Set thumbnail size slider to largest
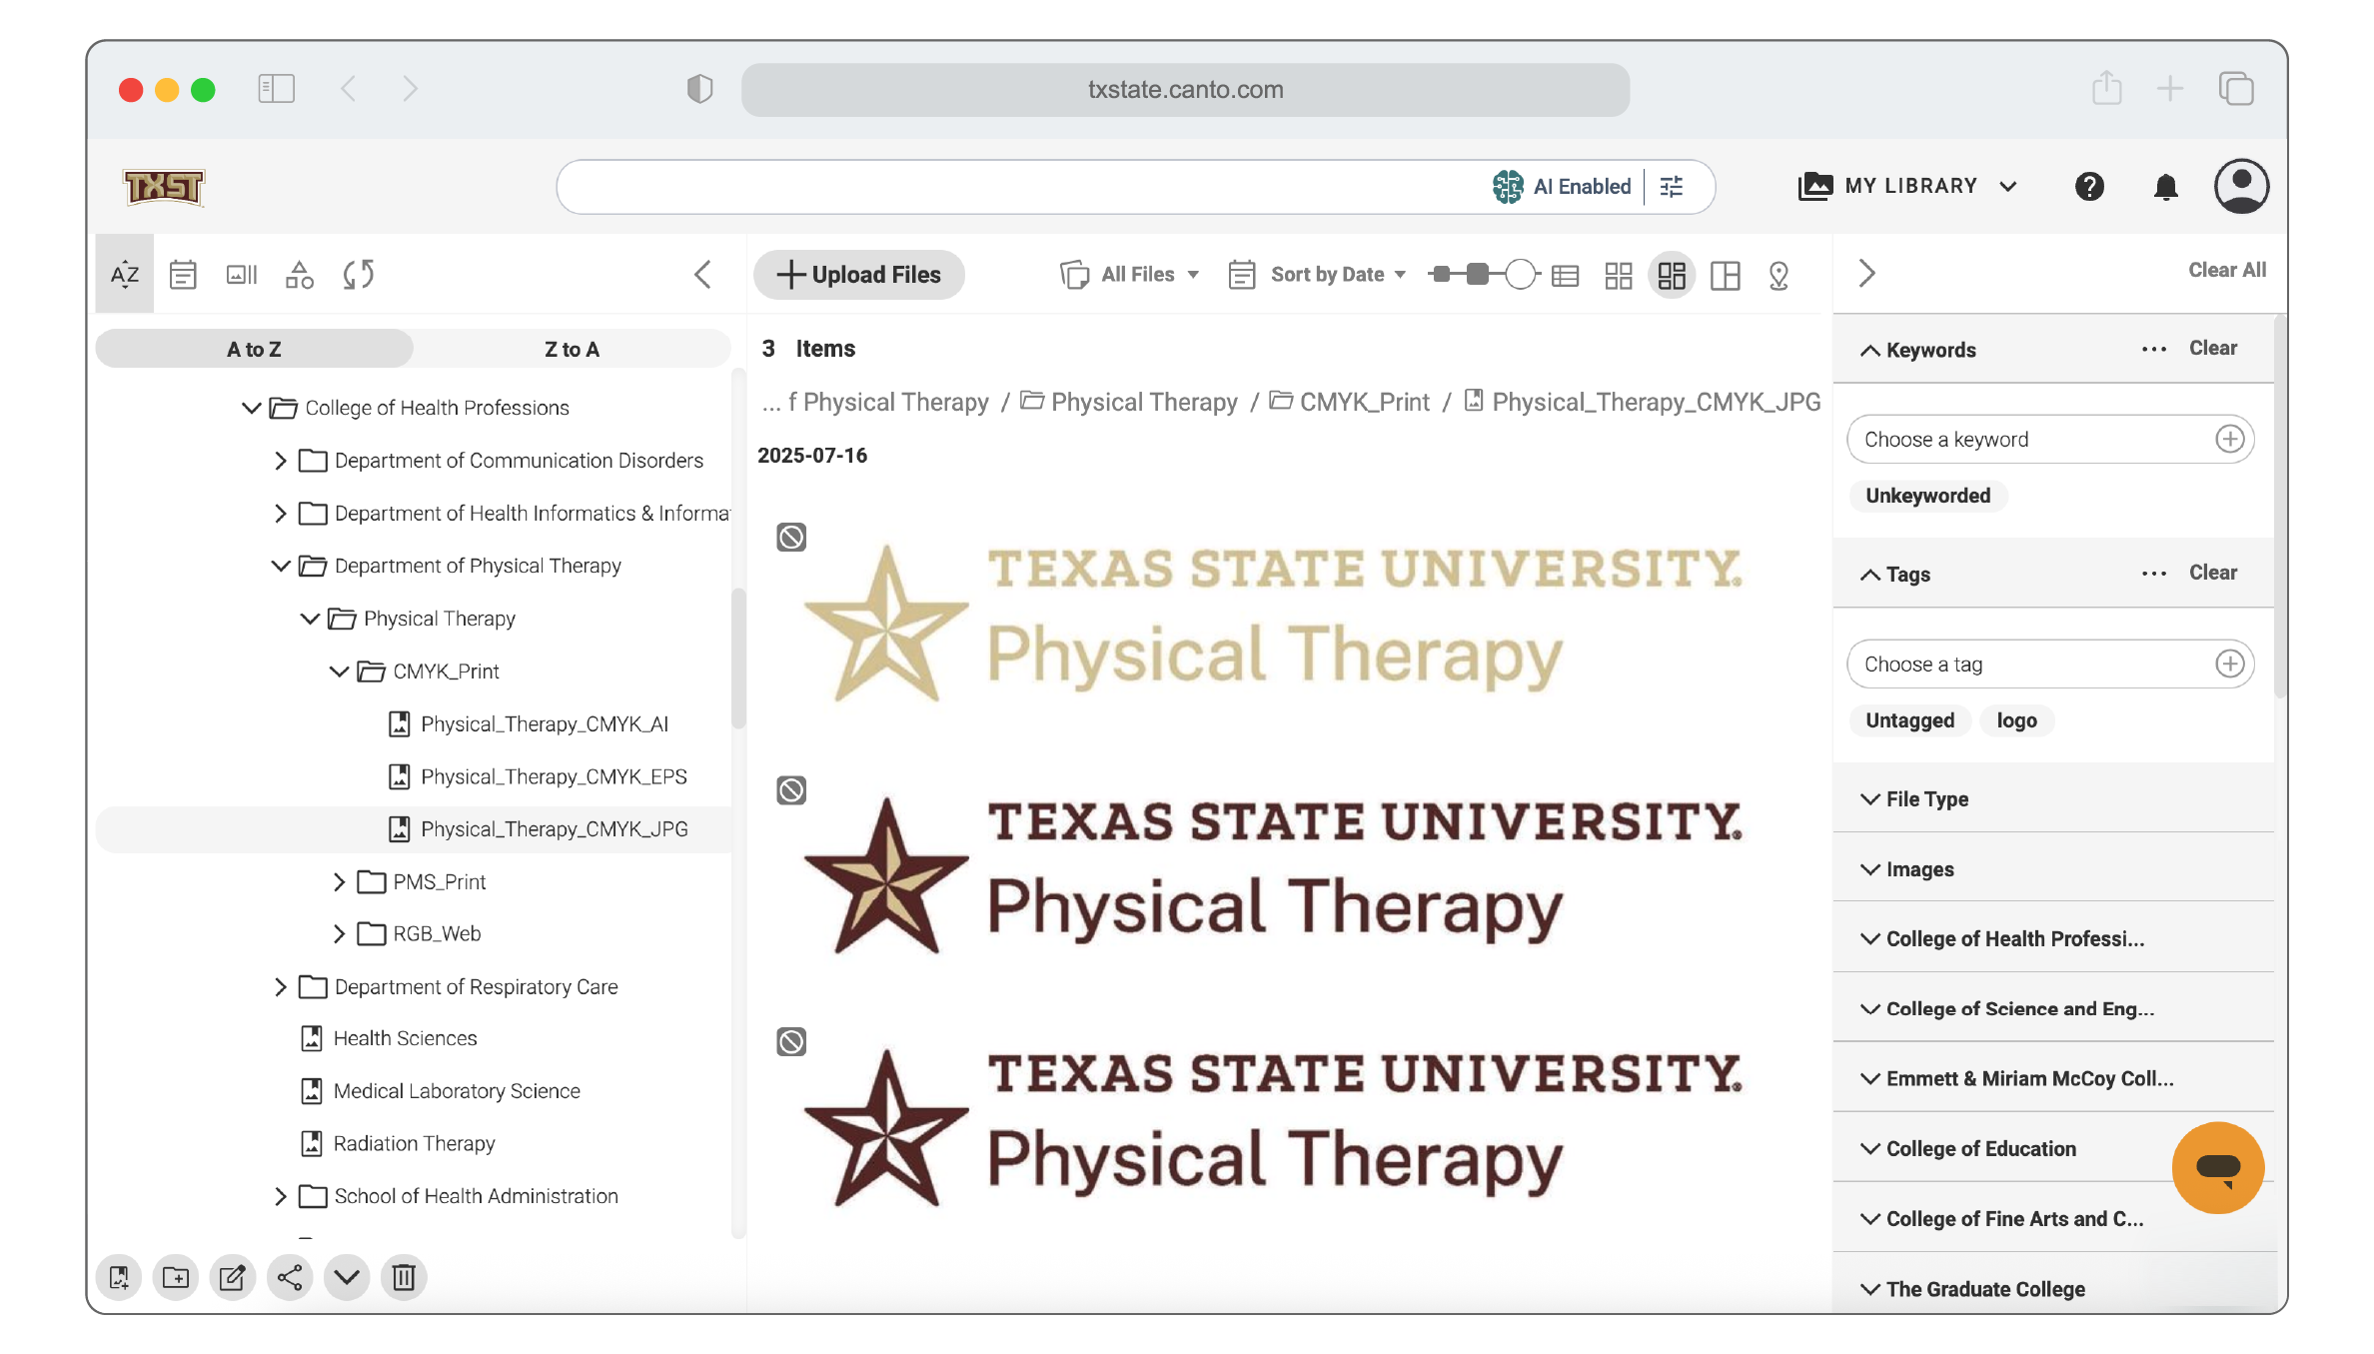This screenshot has height=1354, width=2374. point(1519,274)
